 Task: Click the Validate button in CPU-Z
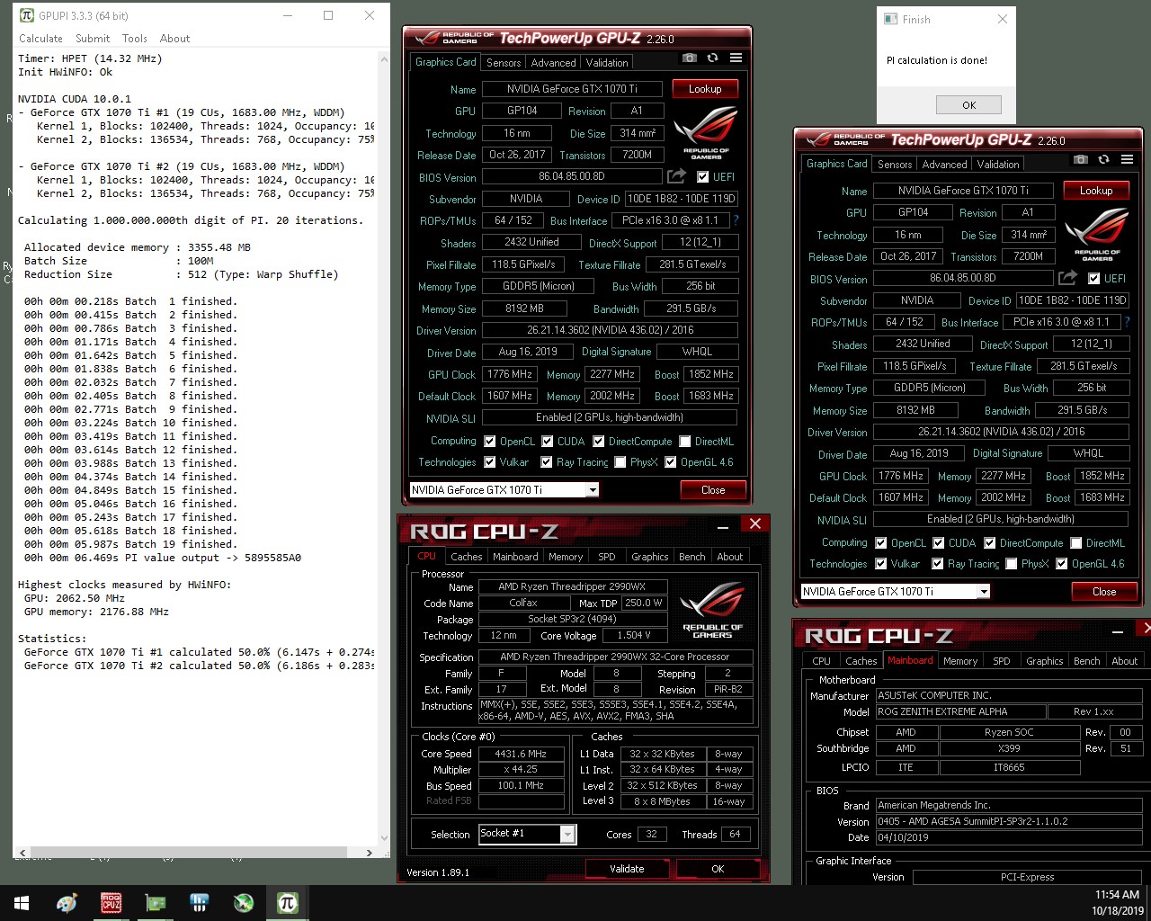click(x=627, y=869)
